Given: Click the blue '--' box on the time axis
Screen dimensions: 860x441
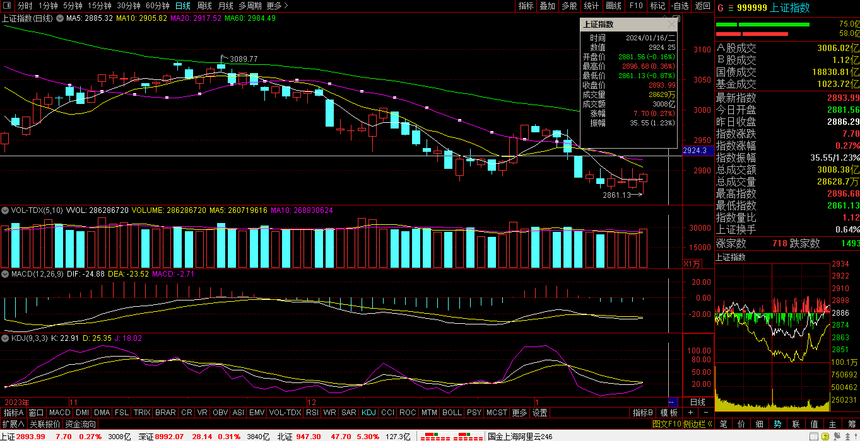Looking at the screenshot, I should (672, 402).
